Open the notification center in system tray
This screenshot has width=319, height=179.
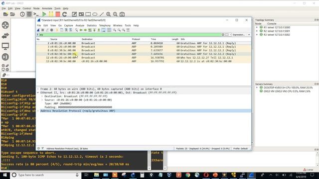313,175
